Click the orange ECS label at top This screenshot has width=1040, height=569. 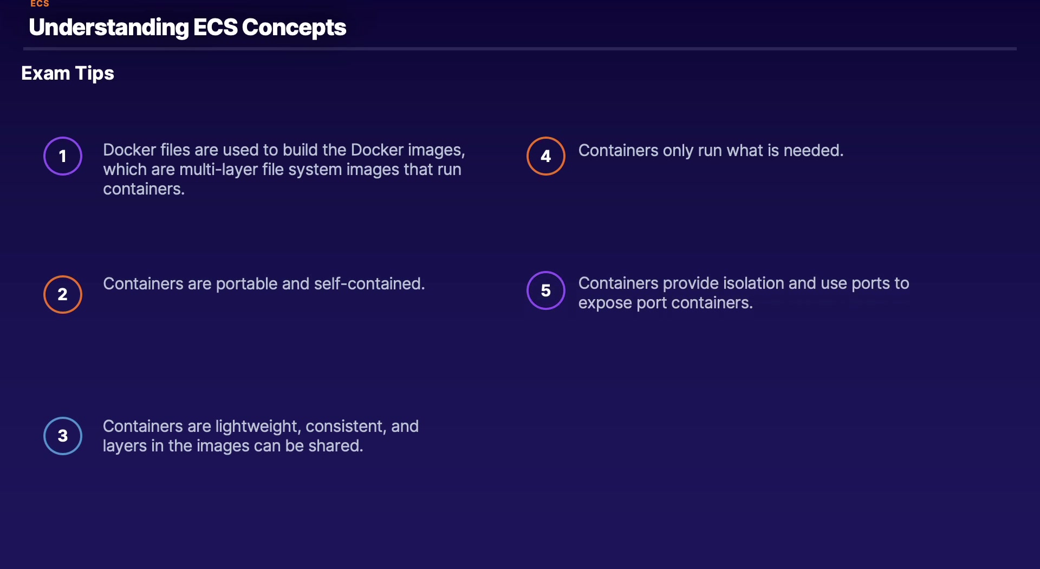40,4
